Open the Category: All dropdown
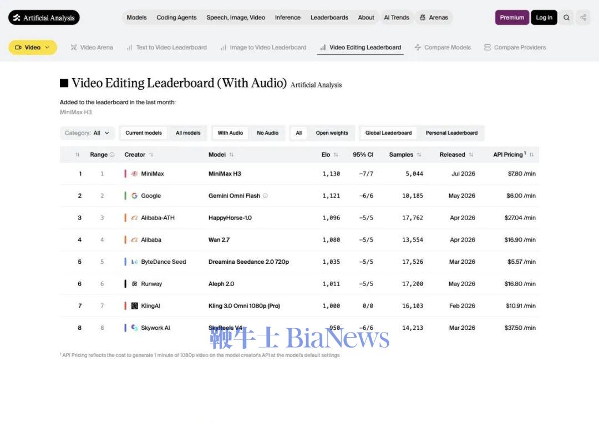 (87, 133)
